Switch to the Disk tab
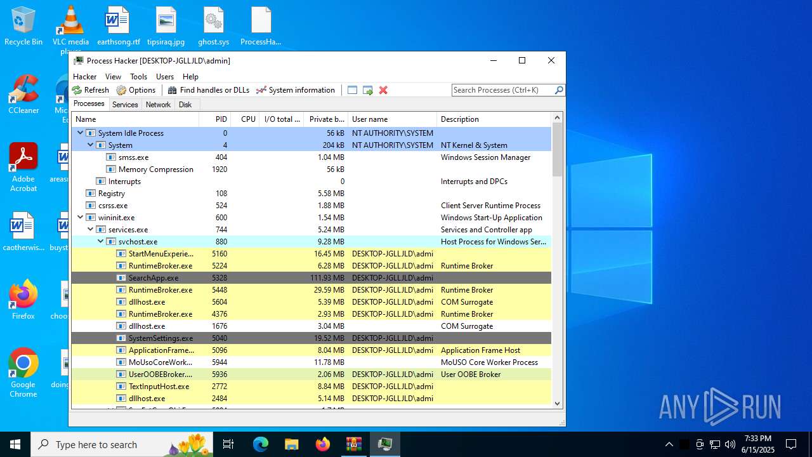The image size is (812, 457). tap(185, 105)
